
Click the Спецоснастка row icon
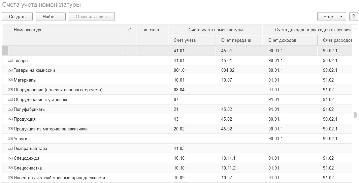[x=10, y=168]
